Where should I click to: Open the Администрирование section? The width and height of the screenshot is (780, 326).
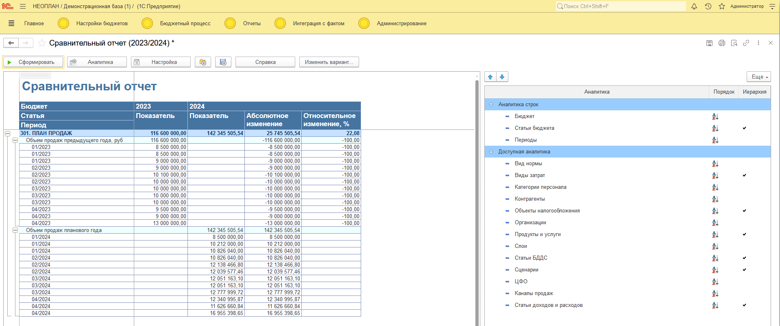tap(401, 23)
